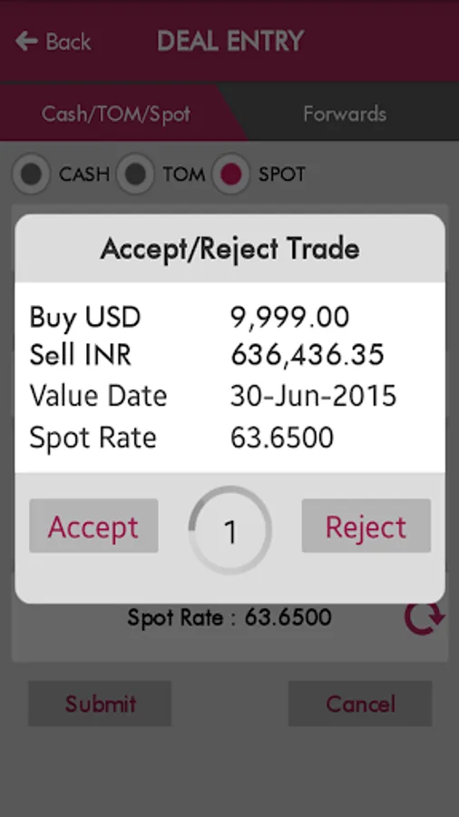Click the Accept/Reject Trade dialog title
The height and width of the screenshot is (817, 459).
(x=230, y=249)
